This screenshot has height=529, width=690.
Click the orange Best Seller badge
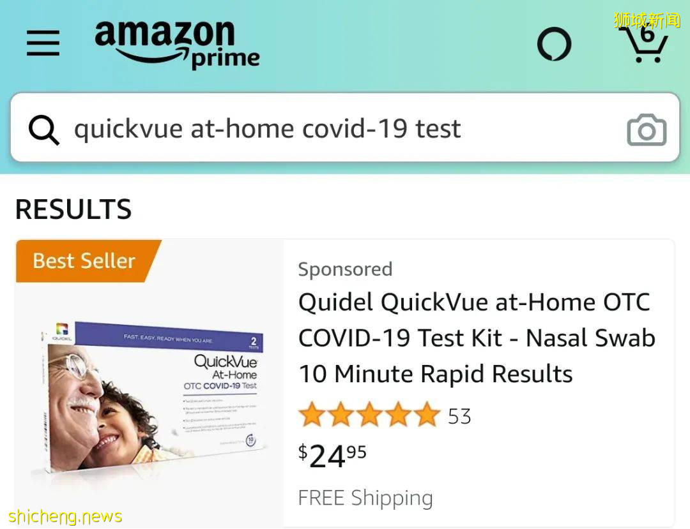click(84, 261)
